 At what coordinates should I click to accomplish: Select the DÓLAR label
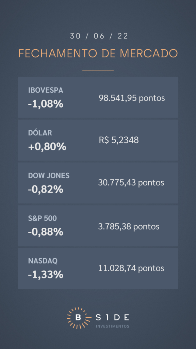(x=40, y=133)
